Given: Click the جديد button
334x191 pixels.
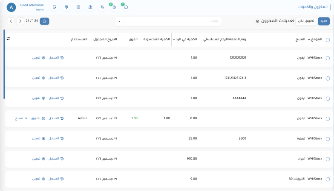Looking at the screenshot, I should (324, 21).
